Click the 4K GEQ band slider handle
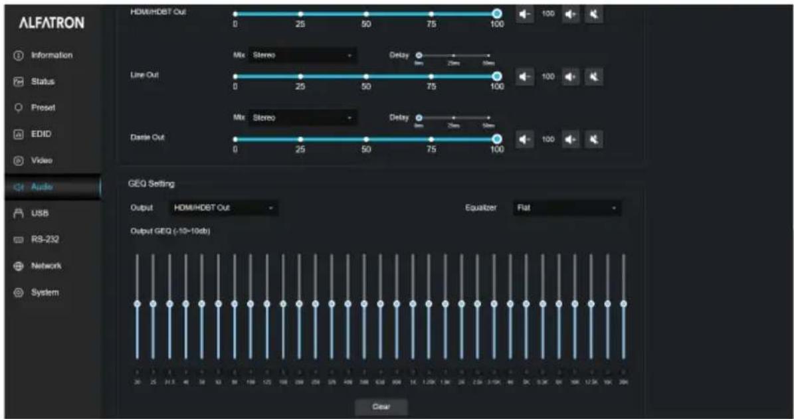Viewport: 794px width, 419px height. [510, 303]
